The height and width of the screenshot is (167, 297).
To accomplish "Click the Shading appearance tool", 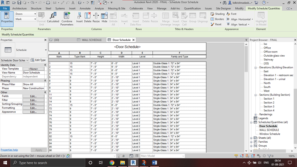I will point(217,14).
